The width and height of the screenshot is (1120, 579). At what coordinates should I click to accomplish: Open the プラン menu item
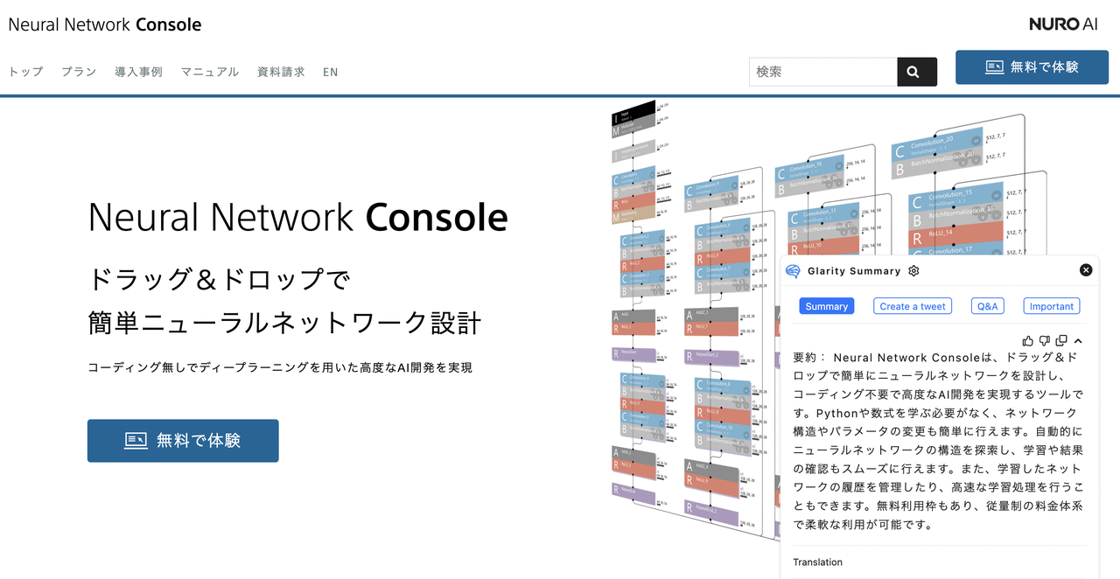79,72
